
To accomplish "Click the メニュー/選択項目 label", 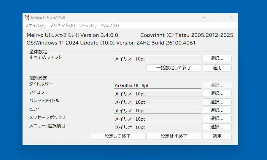I will click(47, 126).
